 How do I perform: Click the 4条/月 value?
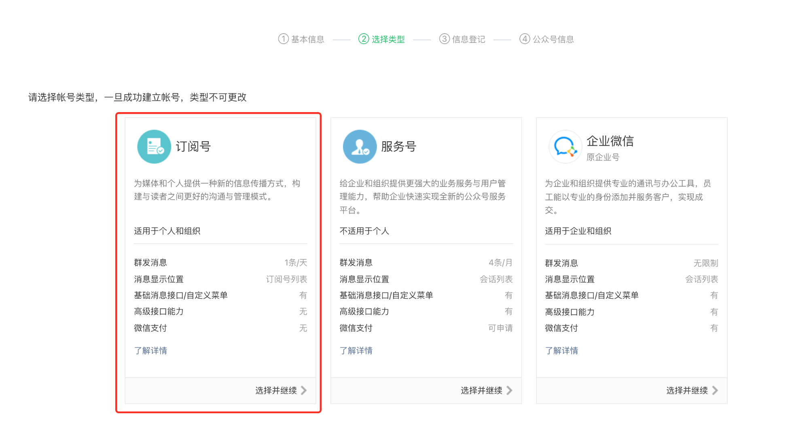(x=500, y=263)
